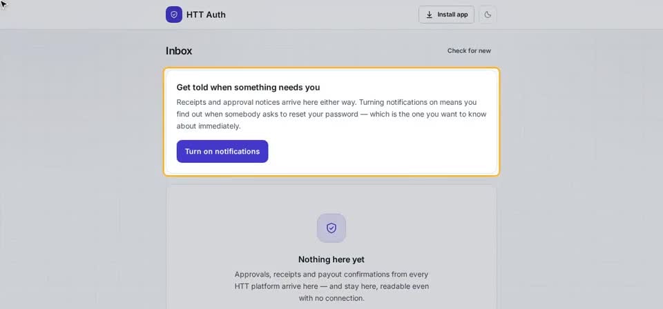
Task: Toggle dark mode with the moon icon
Action: [488, 14]
